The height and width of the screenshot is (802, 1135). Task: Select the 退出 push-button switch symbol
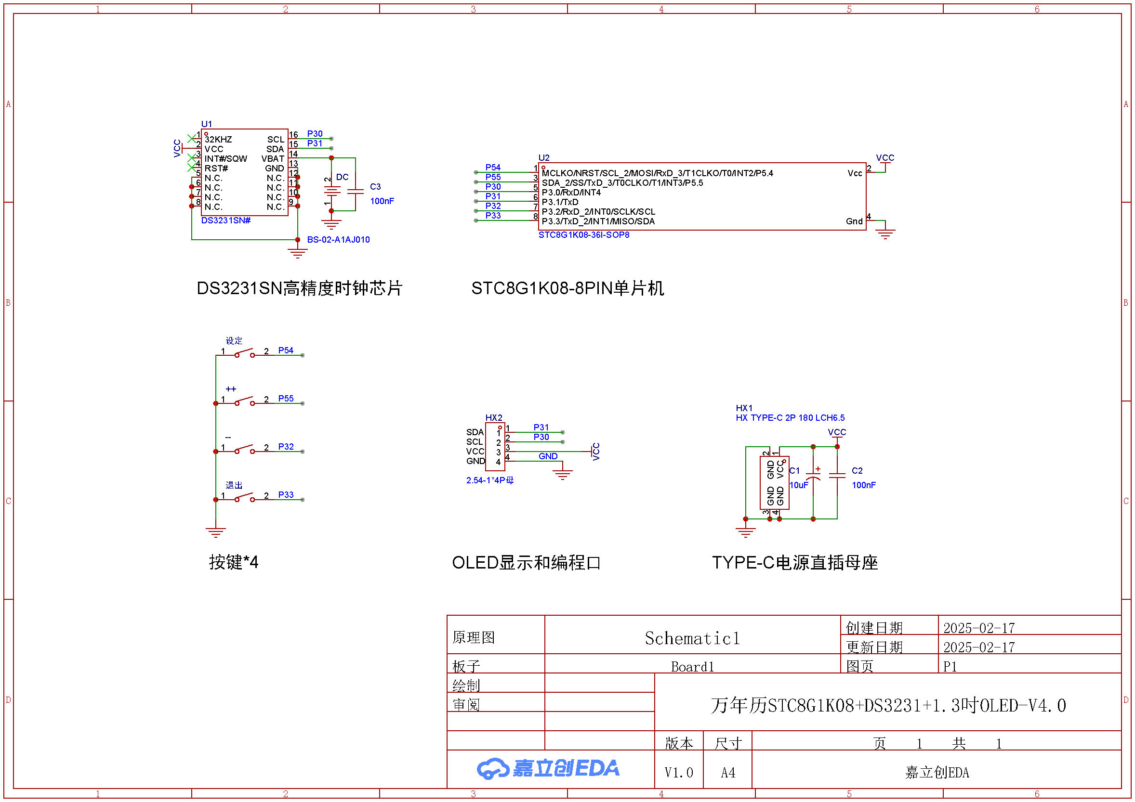(x=245, y=497)
